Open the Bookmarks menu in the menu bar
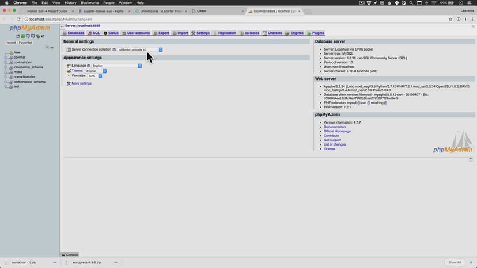This screenshot has height=268, width=477. [89, 3]
